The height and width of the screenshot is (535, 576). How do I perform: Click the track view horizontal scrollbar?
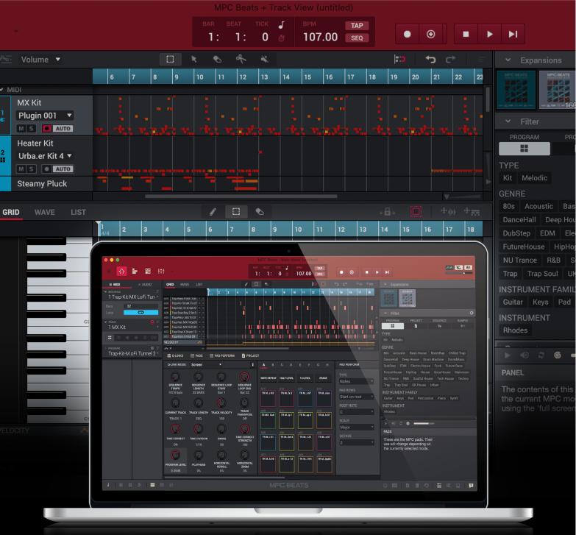pos(241,196)
